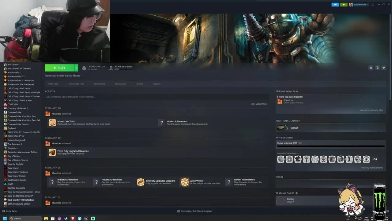Click New Note in the Notes section
The image size is (392, 221).
click(378, 184)
